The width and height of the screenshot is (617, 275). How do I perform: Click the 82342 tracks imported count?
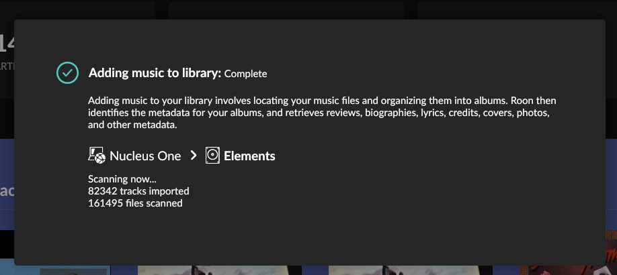pos(138,191)
